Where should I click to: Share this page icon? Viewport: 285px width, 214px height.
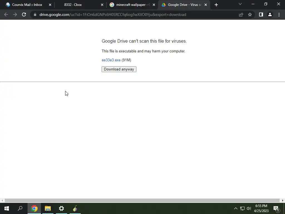241,14
